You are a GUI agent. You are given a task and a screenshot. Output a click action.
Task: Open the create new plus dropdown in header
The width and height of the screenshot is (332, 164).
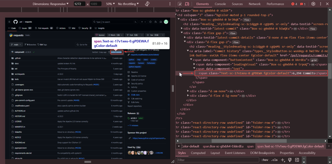(x=144, y=22)
